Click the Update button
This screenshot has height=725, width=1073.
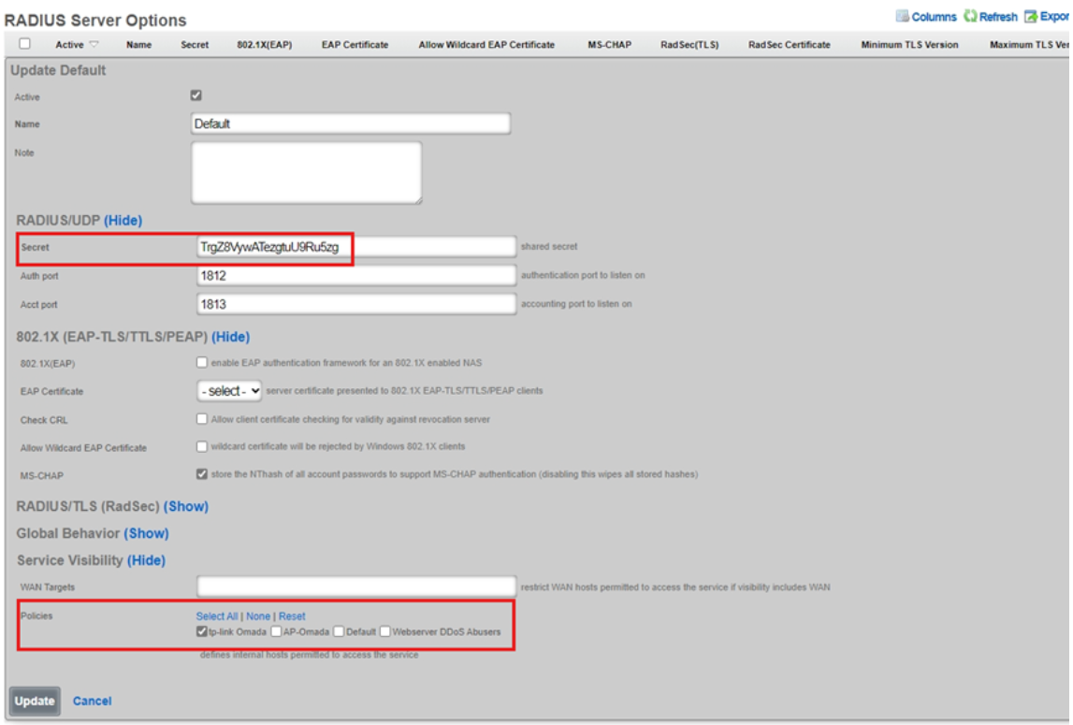35,701
